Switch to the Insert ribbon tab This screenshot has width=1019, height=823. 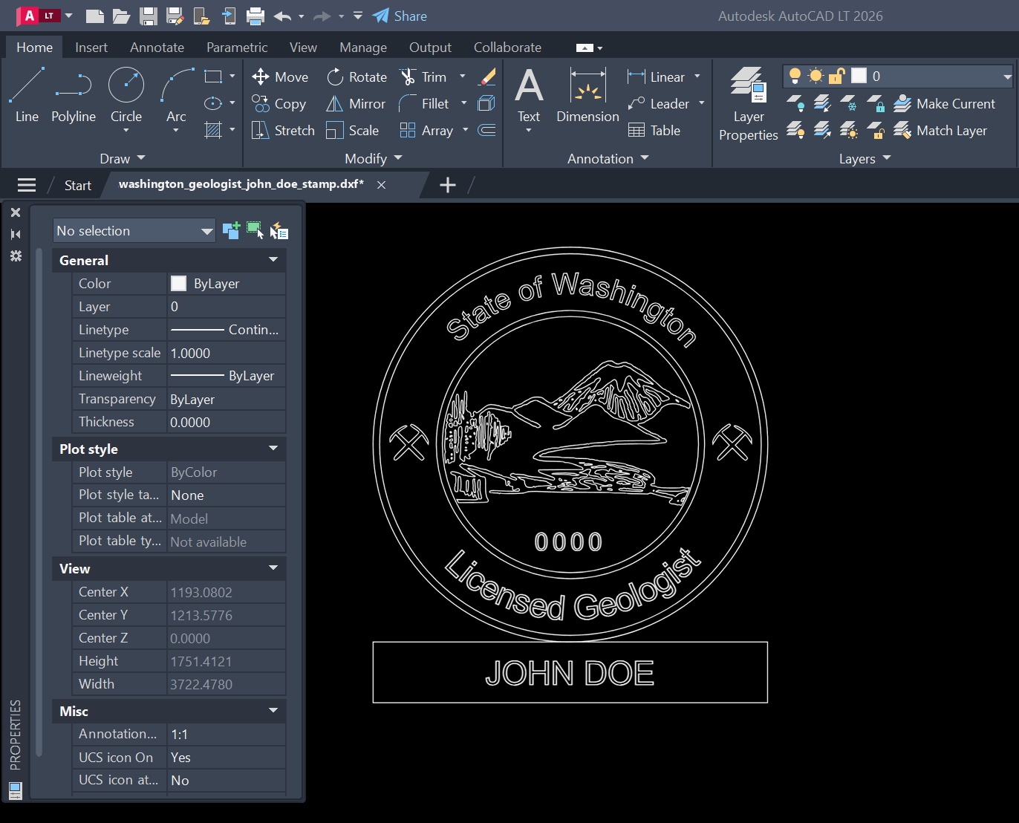click(91, 48)
